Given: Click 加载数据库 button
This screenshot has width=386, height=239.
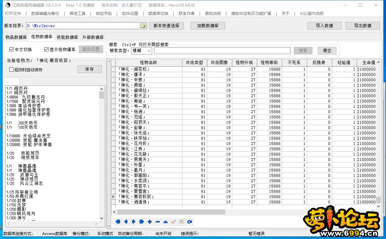Looking at the screenshot, I should point(208,26).
